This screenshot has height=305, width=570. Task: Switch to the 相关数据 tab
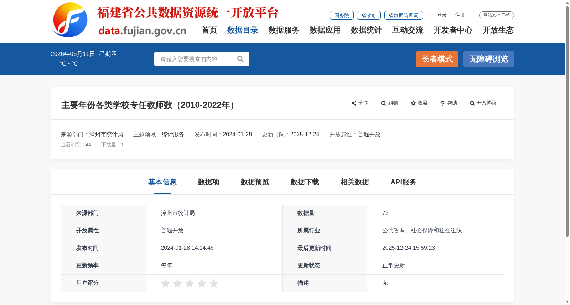[355, 182]
